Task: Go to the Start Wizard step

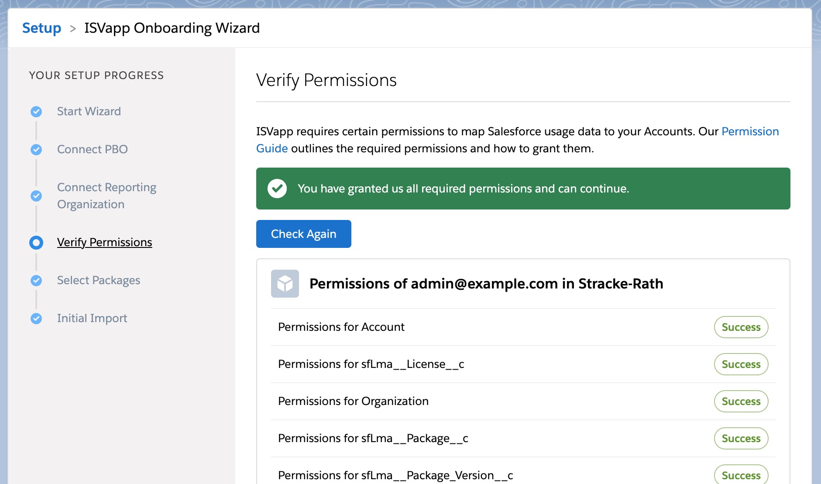Action: coord(89,111)
